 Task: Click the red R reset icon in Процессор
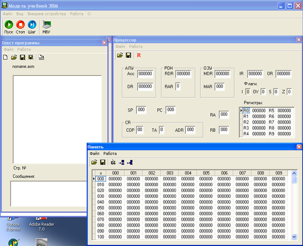(139, 55)
